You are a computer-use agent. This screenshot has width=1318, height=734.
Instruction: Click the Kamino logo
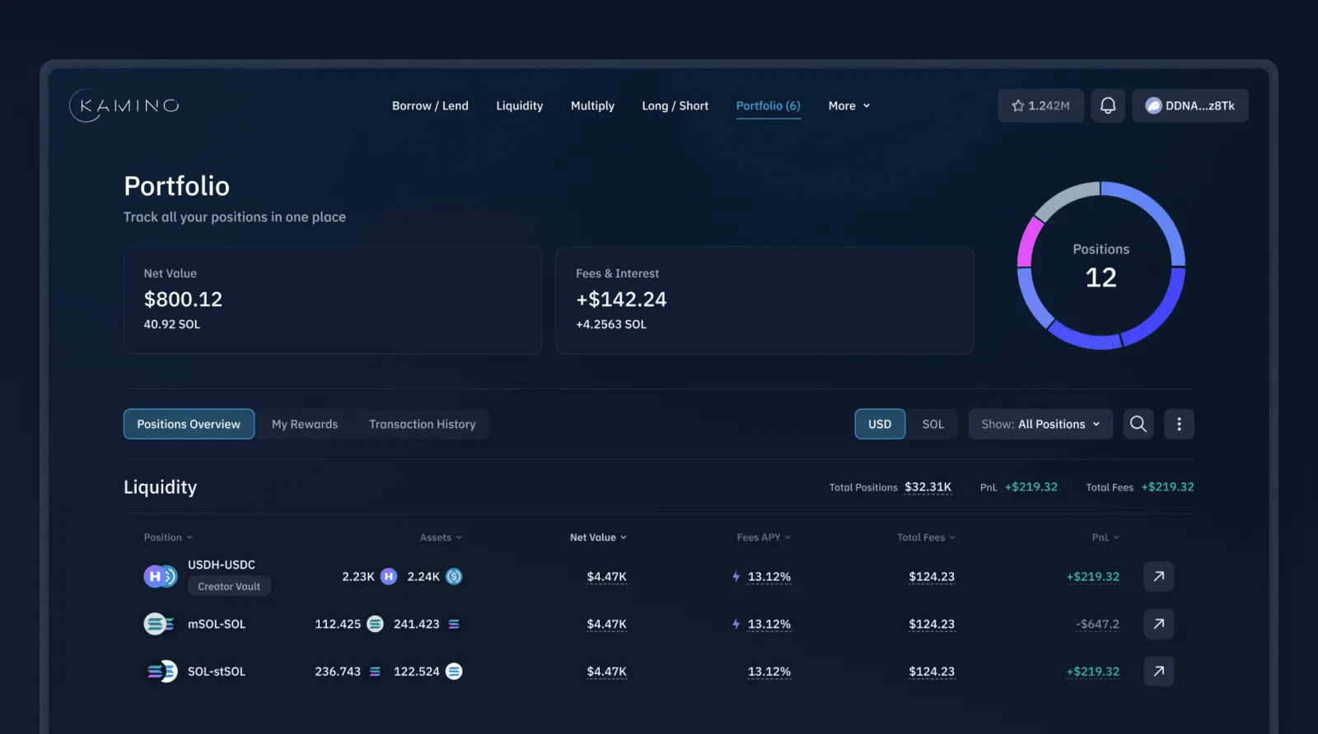point(124,105)
